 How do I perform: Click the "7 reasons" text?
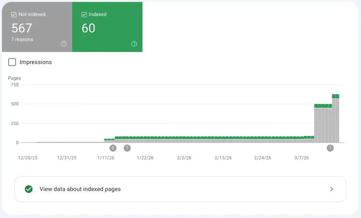click(22, 39)
